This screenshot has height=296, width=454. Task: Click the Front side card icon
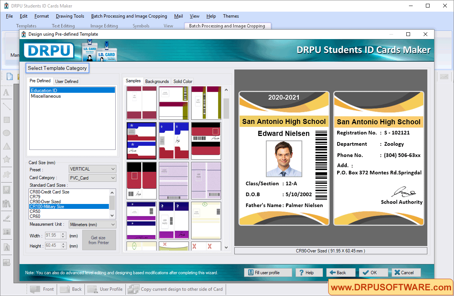pos(42,289)
